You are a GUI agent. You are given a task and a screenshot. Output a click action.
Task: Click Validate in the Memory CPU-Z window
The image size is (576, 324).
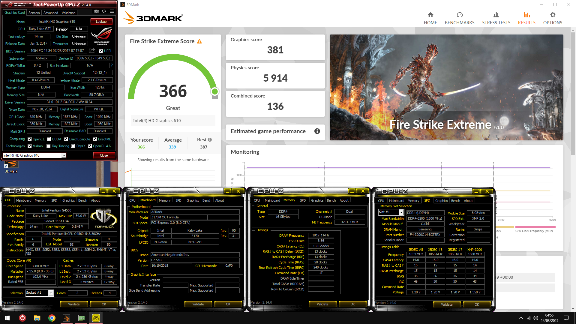322,304
